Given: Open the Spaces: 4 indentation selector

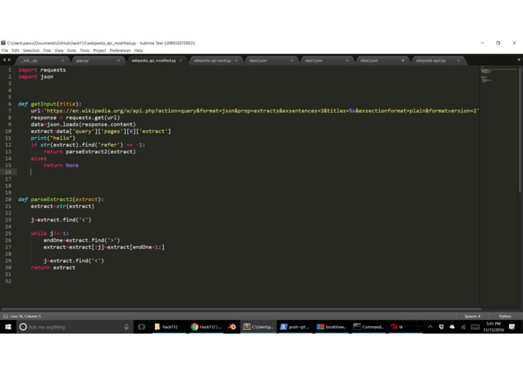Looking at the screenshot, I should point(473,316).
